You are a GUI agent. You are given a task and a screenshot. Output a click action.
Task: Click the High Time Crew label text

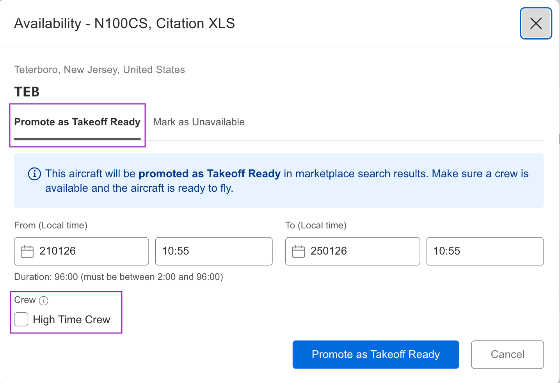(x=71, y=319)
